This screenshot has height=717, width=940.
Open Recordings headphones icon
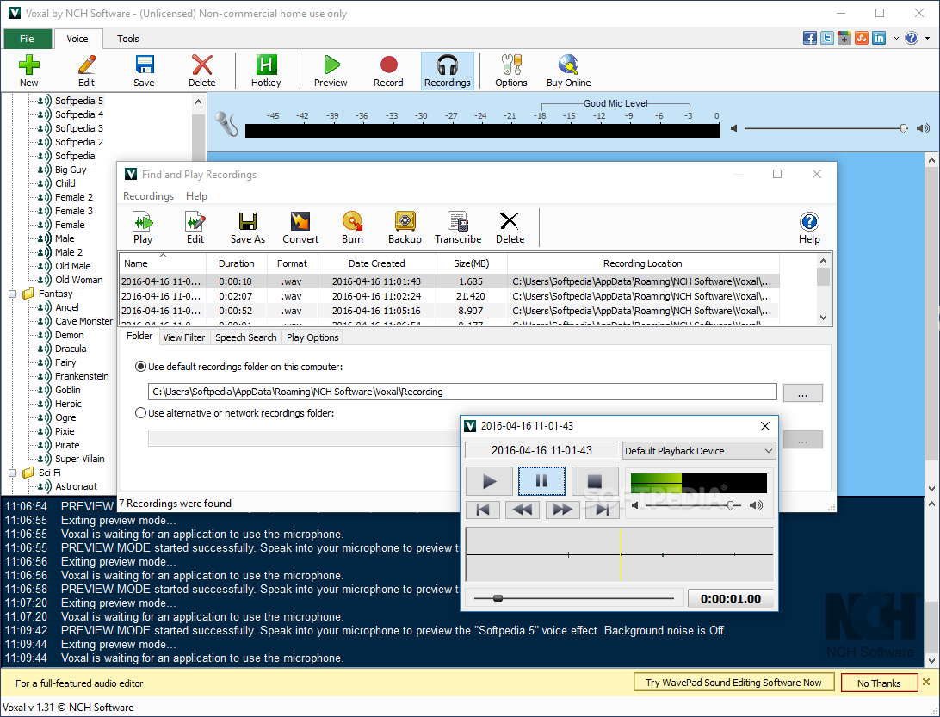[x=448, y=71]
